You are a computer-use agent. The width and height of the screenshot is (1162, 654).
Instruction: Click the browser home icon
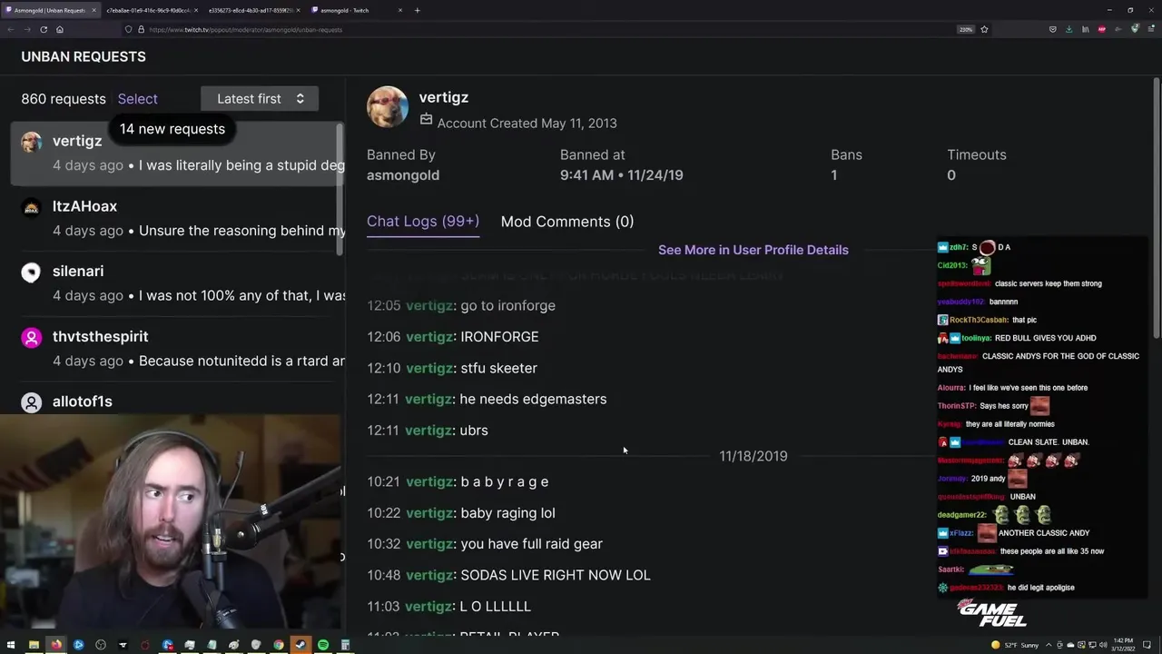coord(60,29)
